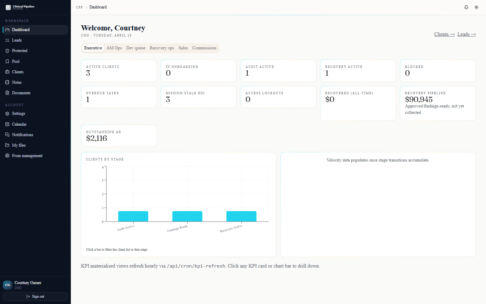Open the Recovery Active KPI card
486x304 pixels.
pyautogui.click(x=358, y=71)
